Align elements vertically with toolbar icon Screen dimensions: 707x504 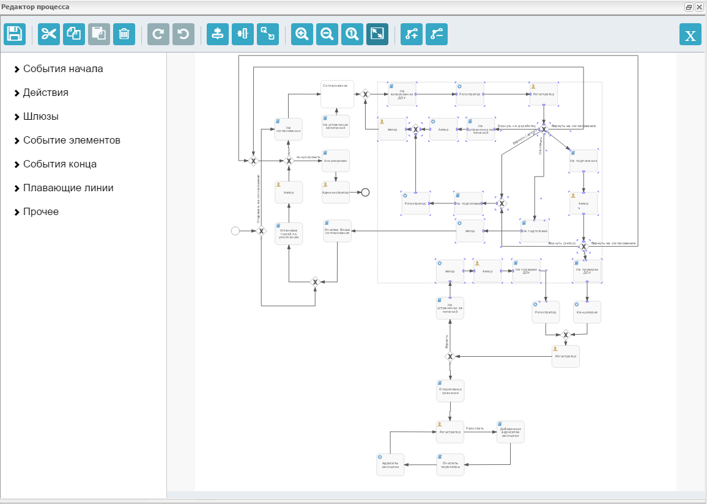click(218, 34)
